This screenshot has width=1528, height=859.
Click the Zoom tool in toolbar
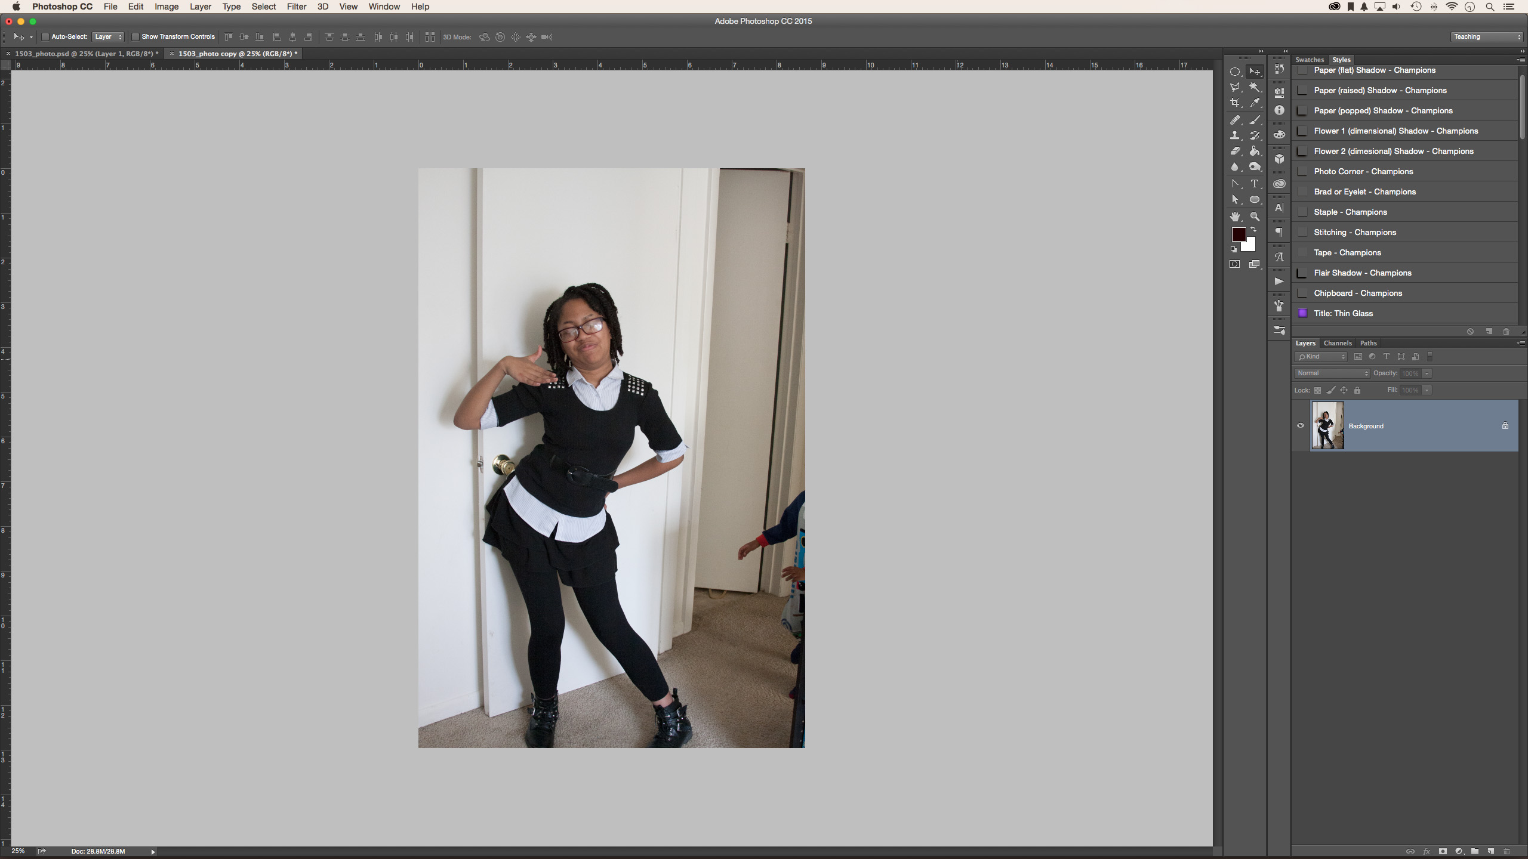point(1255,216)
